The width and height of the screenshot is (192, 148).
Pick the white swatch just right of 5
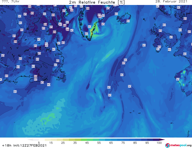coord(42,140)
